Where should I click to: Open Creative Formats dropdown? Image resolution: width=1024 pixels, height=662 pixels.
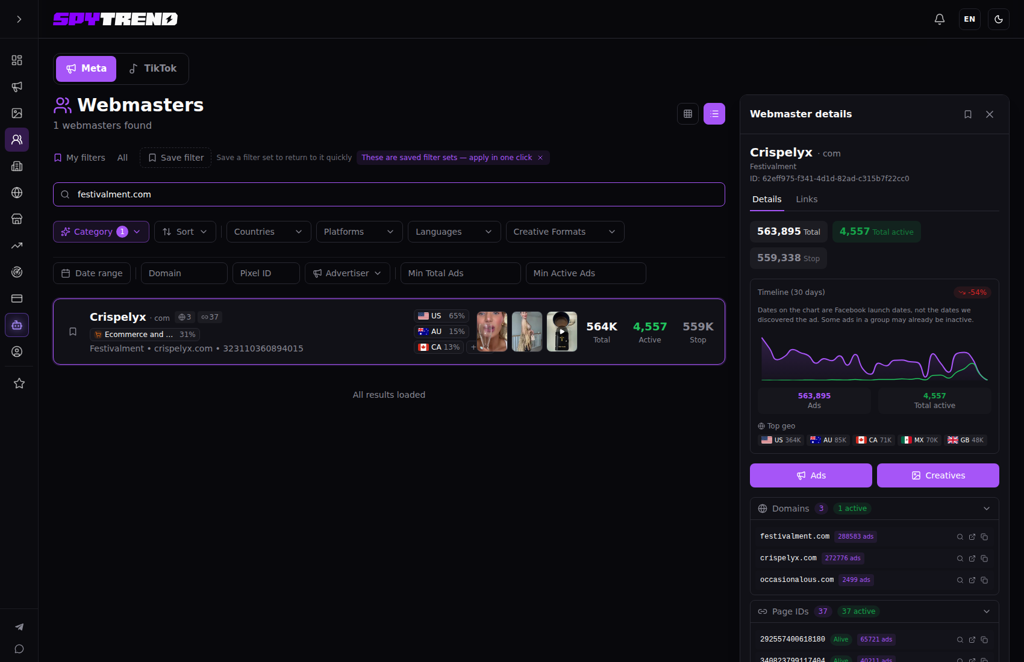tap(565, 232)
